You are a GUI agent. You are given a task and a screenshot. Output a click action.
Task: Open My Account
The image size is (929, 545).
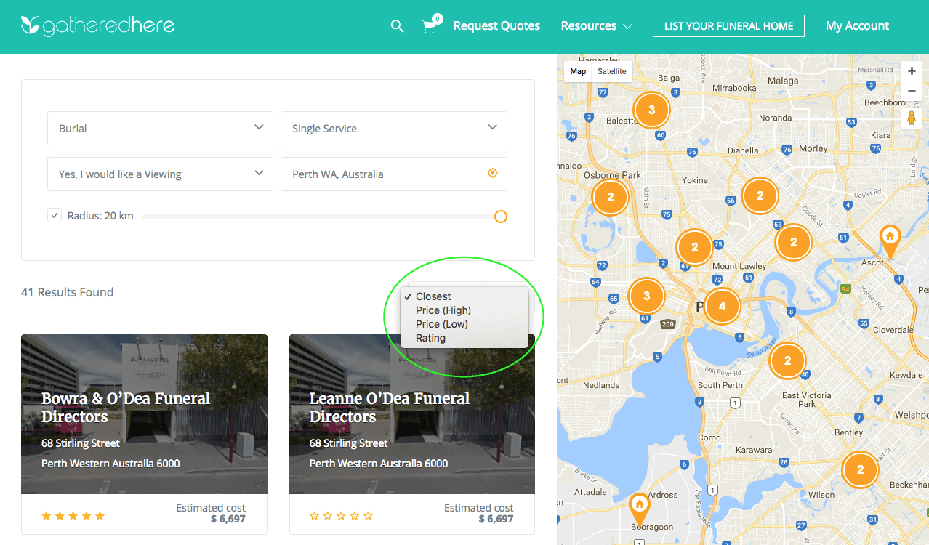(x=857, y=25)
